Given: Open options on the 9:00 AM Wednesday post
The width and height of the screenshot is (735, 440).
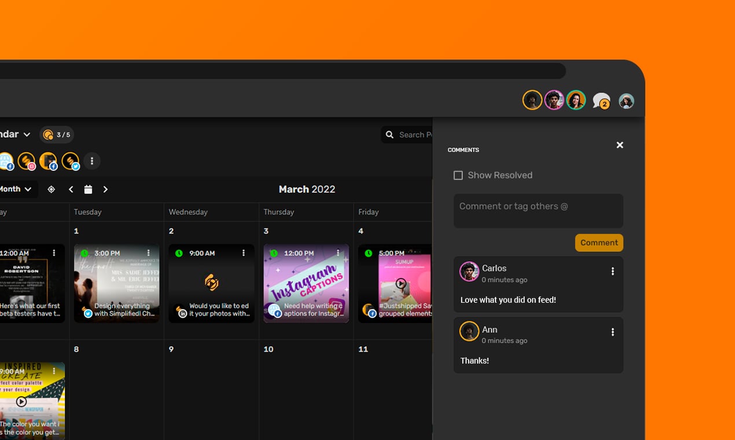Looking at the screenshot, I should tap(244, 253).
